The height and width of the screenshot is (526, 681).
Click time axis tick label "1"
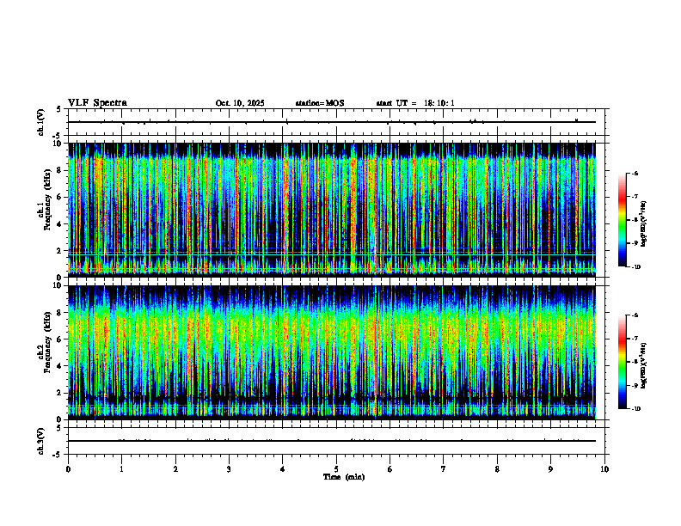[121, 469]
